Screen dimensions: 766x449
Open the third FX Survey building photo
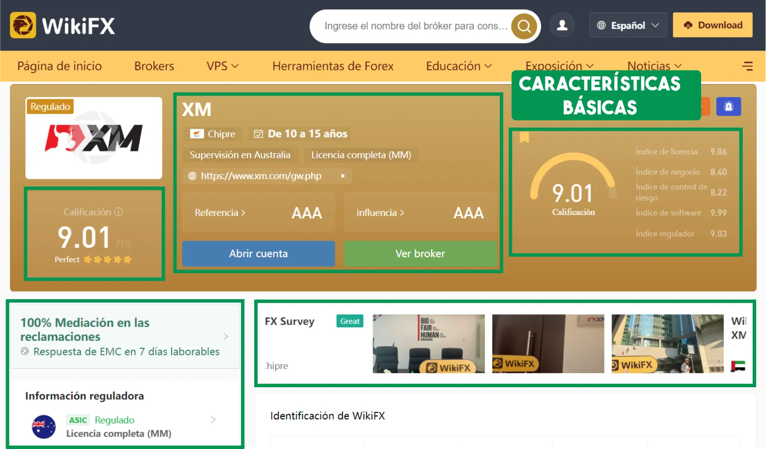667,344
